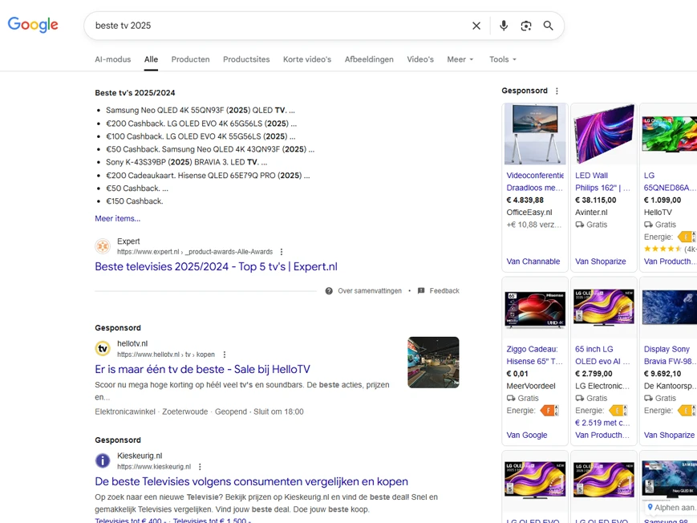Click the magnifying glass search button
Screen dimensions: 697x523
549,26
